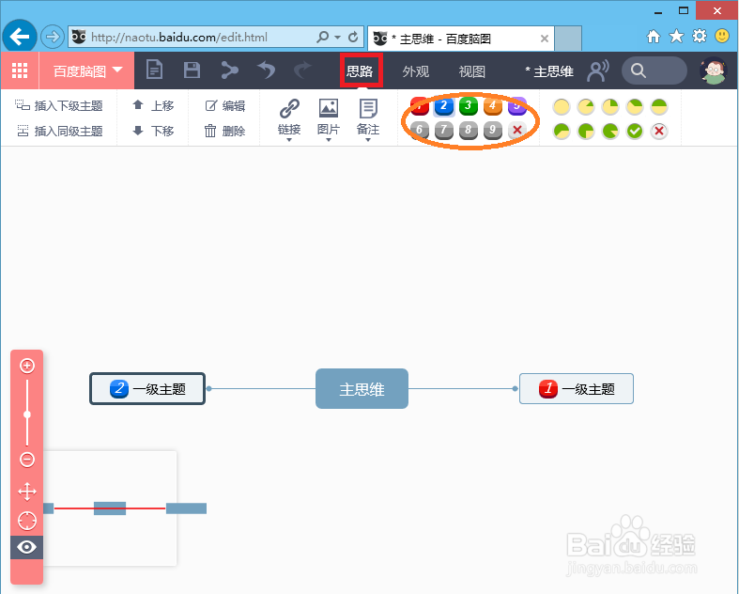Click 插入同级主题 to add sibling topic
The width and height of the screenshot is (739, 594).
click(x=60, y=131)
